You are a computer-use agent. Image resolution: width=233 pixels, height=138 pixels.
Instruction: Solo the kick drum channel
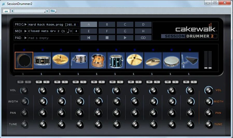tap(28, 82)
